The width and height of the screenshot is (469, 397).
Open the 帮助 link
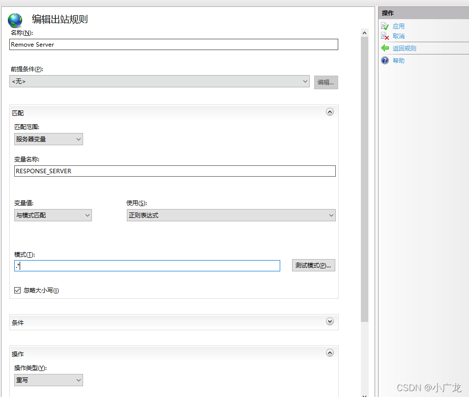tap(398, 60)
